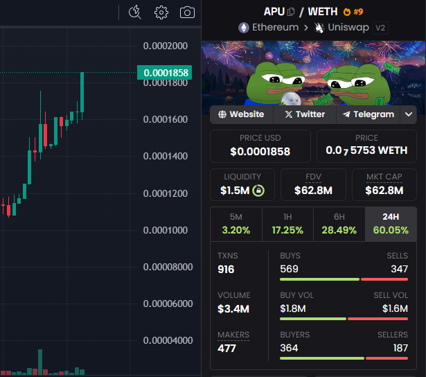Open the APU Website link
Screen dimensions: 426x377
click(242, 114)
